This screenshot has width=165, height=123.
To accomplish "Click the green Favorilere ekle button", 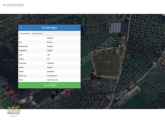I will (49, 85).
